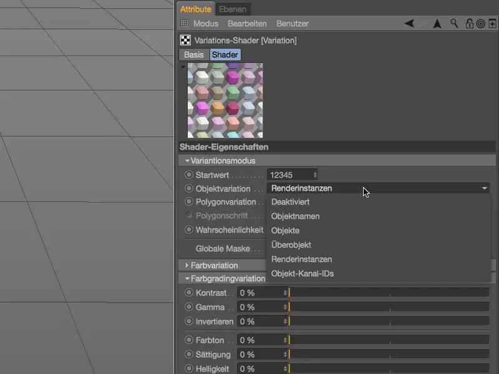Toggle Farbton animation circle
The image size is (499, 374).
click(189, 340)
